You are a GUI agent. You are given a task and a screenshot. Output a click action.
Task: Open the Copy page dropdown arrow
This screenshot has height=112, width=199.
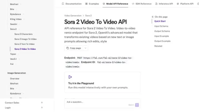(86, 48)
